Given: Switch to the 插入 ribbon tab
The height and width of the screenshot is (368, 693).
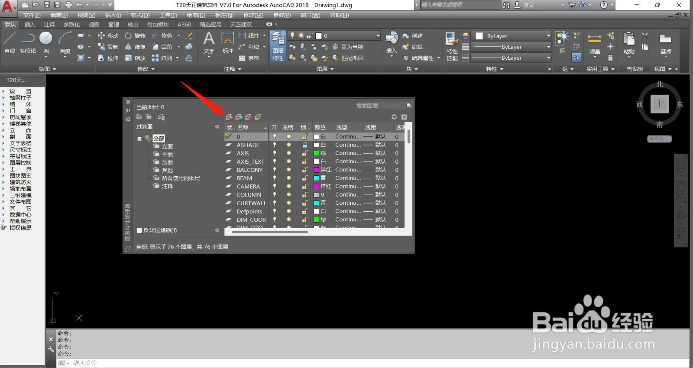Looking at the screenshot, I should pyautogui.click(x=30, y=24).
